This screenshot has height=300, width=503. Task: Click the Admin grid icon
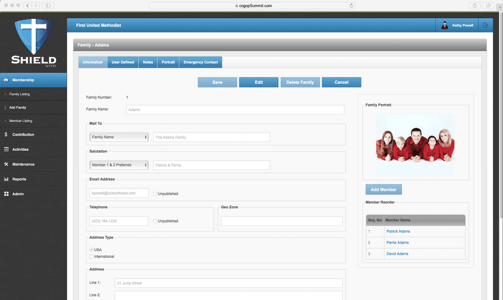pyautogui.click(x=6, y=194)
